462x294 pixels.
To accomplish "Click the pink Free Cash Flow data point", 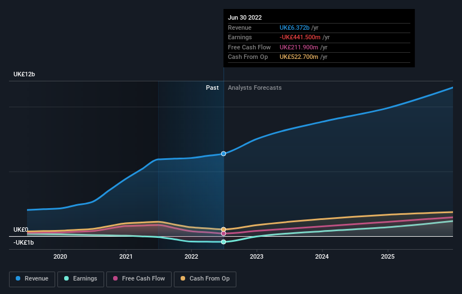I will pyautogui.click(x=223, y=233).
